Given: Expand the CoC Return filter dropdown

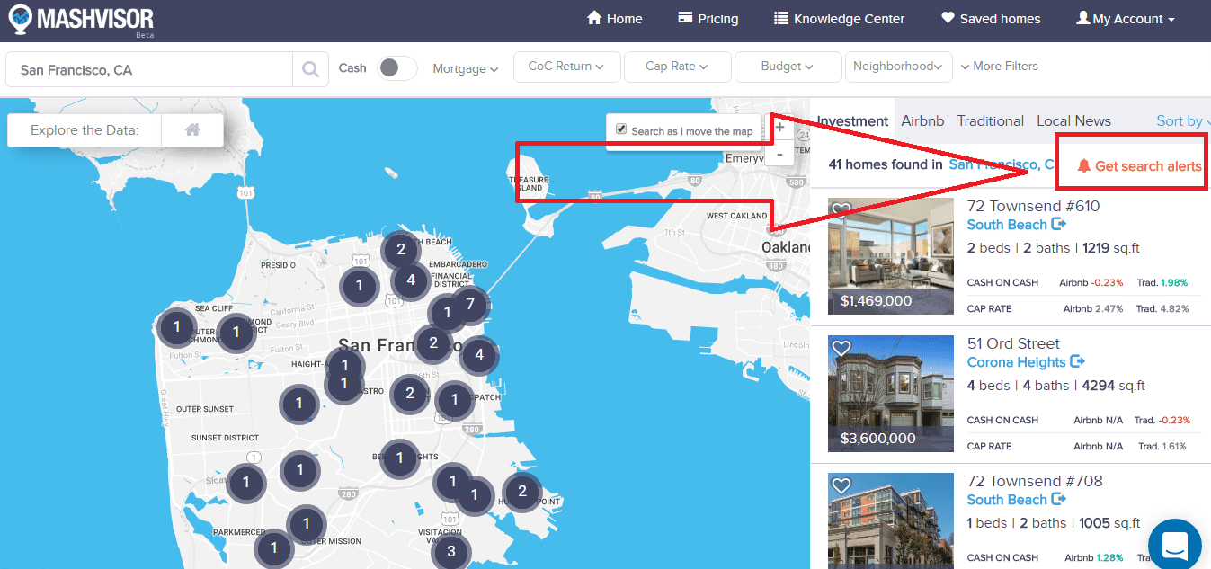Looking at the screenshot, I should (x=566, y=67).
